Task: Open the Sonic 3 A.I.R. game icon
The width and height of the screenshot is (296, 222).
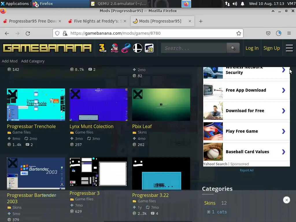Action: coord(103,48)
